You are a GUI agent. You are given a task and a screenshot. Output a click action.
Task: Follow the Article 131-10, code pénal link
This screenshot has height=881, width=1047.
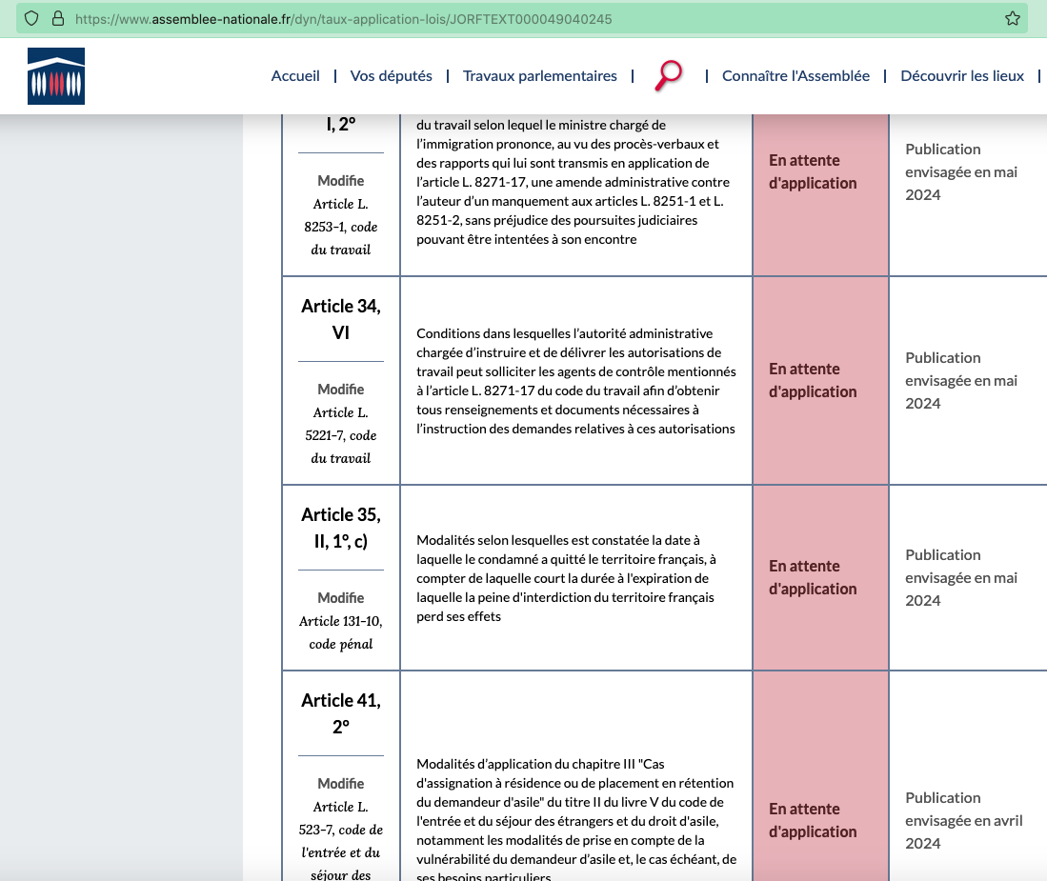tap(340, 632)
